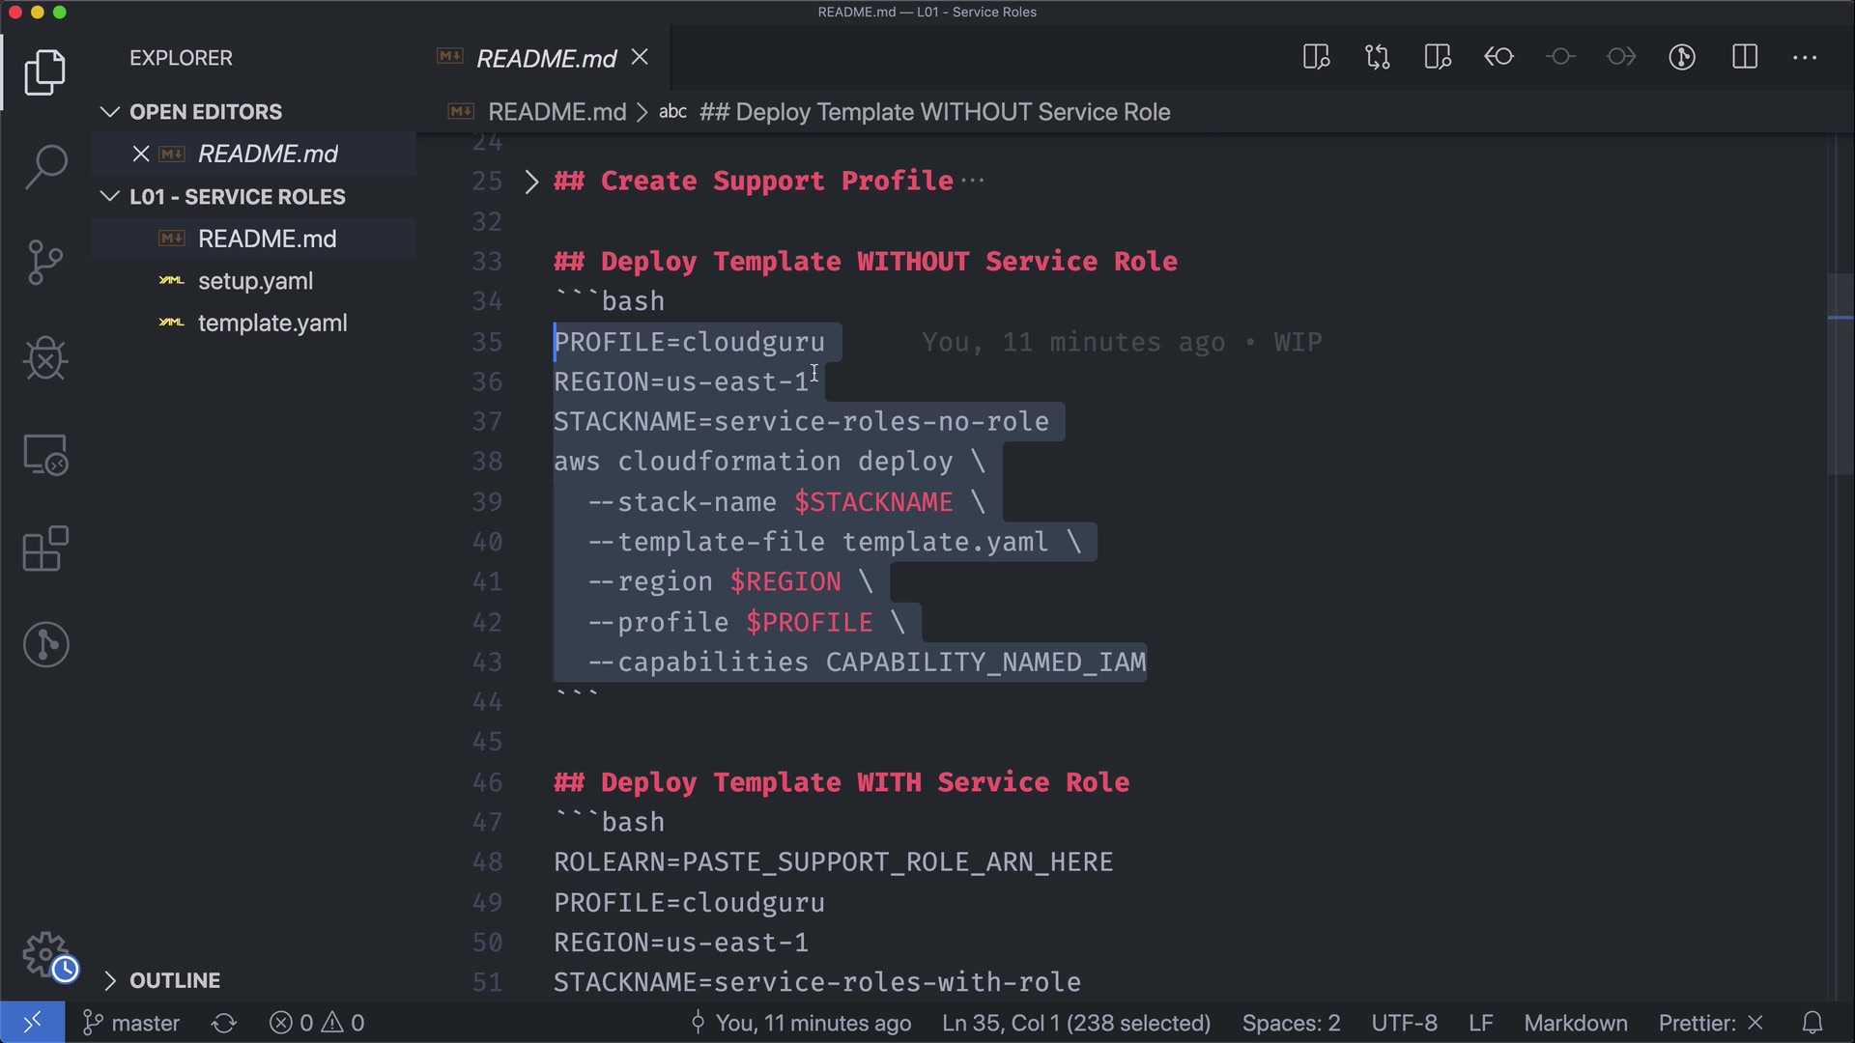
Task: Open the Run and Debug view
Action: 45,358
